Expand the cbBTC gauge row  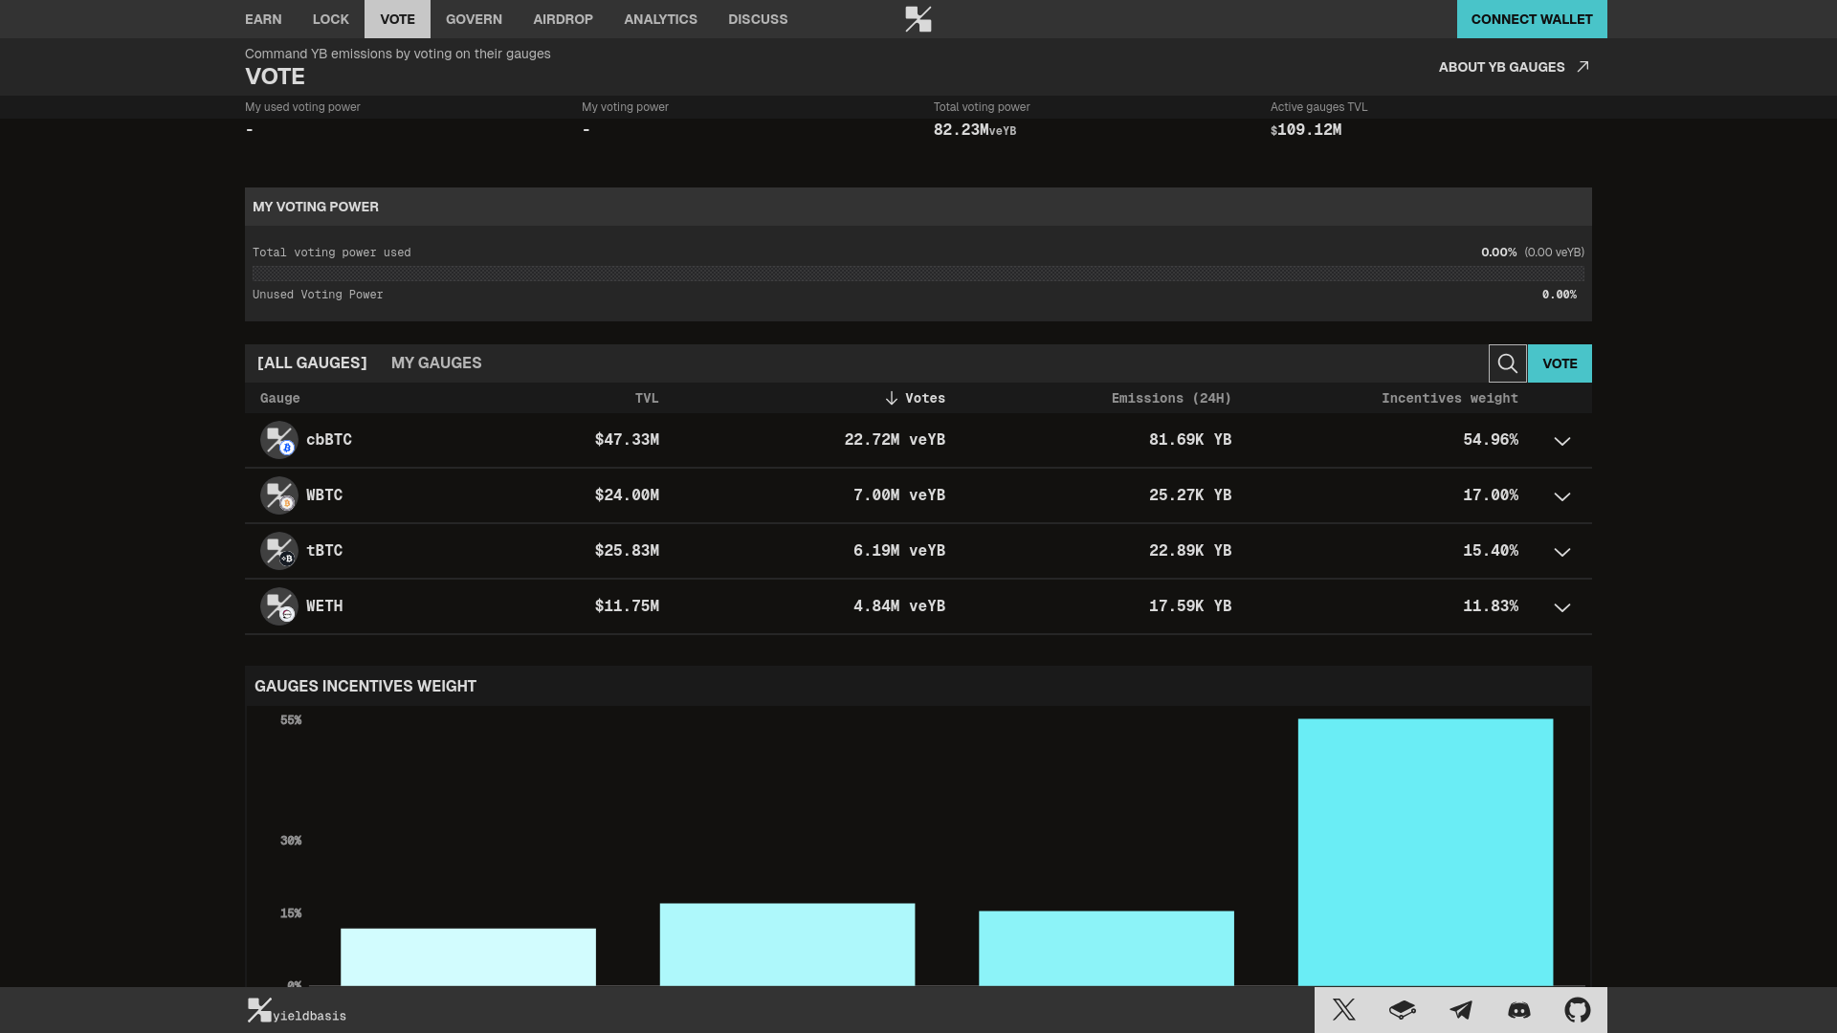[1561, 441]
